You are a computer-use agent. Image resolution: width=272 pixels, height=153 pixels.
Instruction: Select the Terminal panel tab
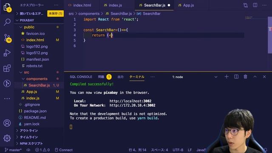137,77
